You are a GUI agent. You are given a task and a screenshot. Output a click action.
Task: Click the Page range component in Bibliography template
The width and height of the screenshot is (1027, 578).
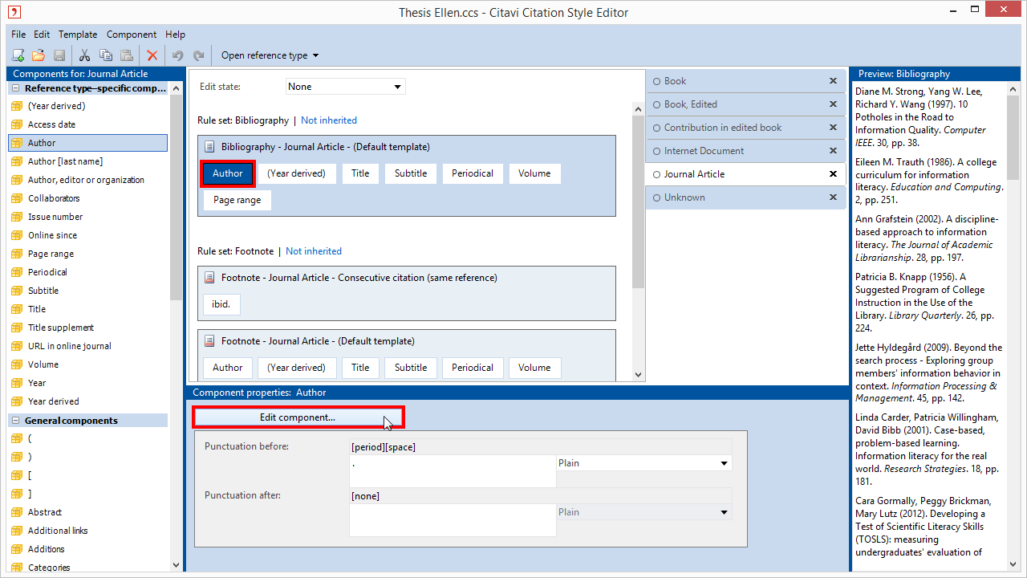(237, 200)
